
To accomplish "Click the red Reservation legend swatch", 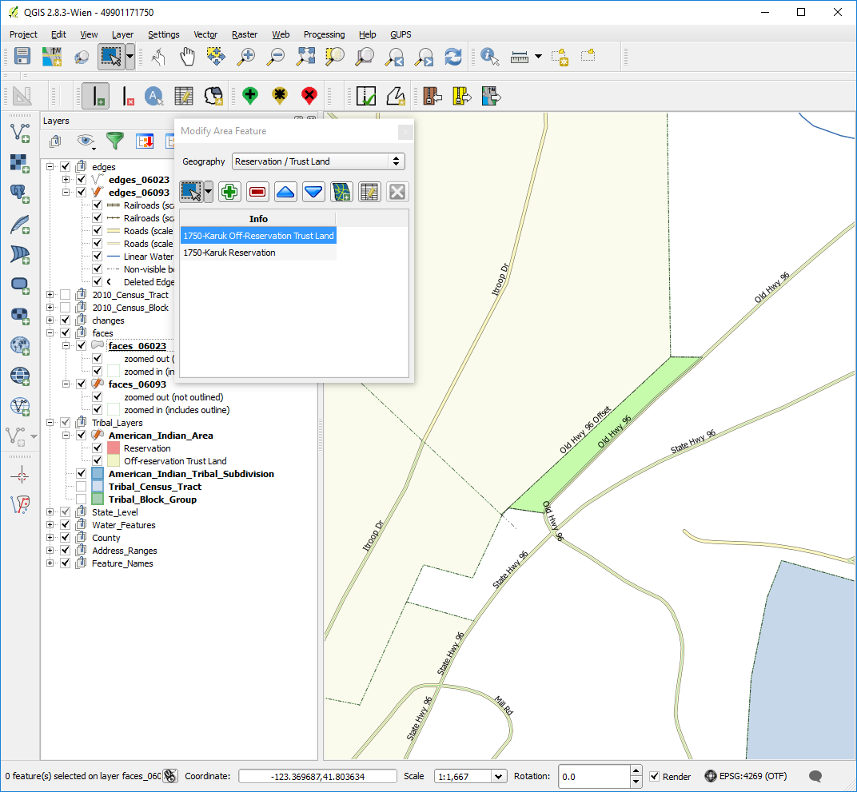I will 113,448.
